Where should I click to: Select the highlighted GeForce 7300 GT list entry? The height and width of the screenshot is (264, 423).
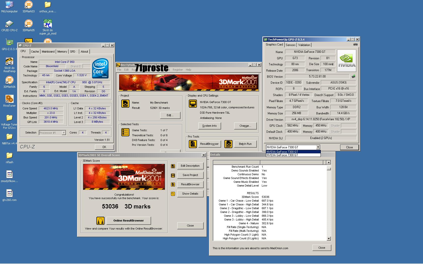293,152
